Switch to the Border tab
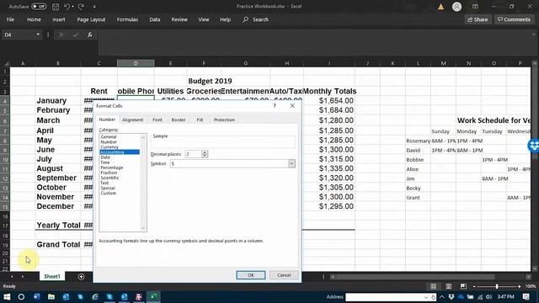Screen dimensions: 539x303 point(179,120)
